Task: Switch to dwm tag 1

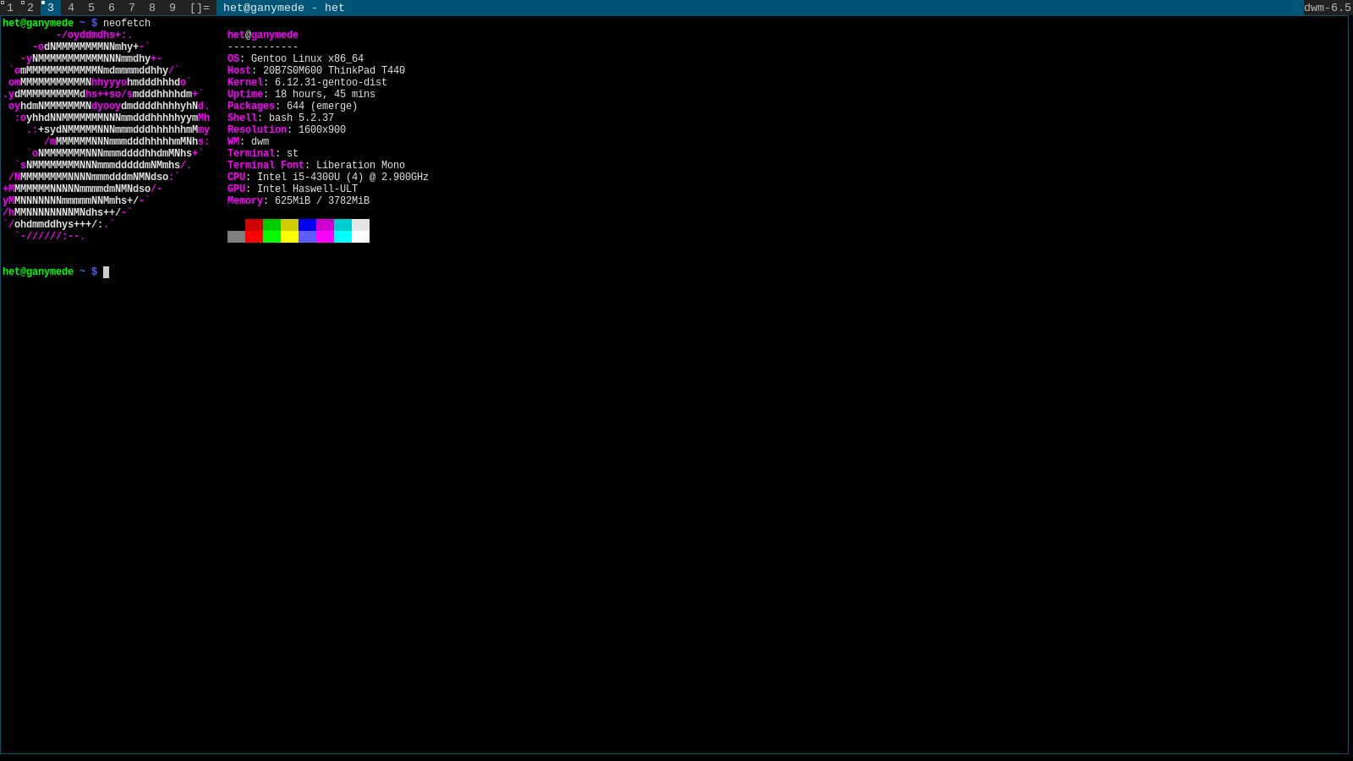Action: coord(10,8)
